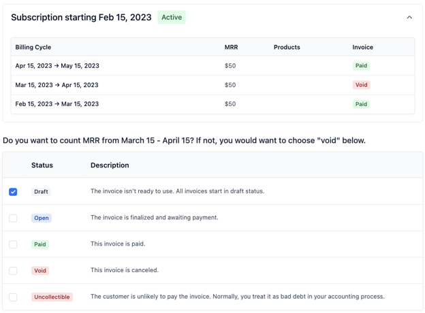The width and height of the screenshot is (425, 313).
Task: Click the Paid status label in status list
Action: tap(40, 244)
